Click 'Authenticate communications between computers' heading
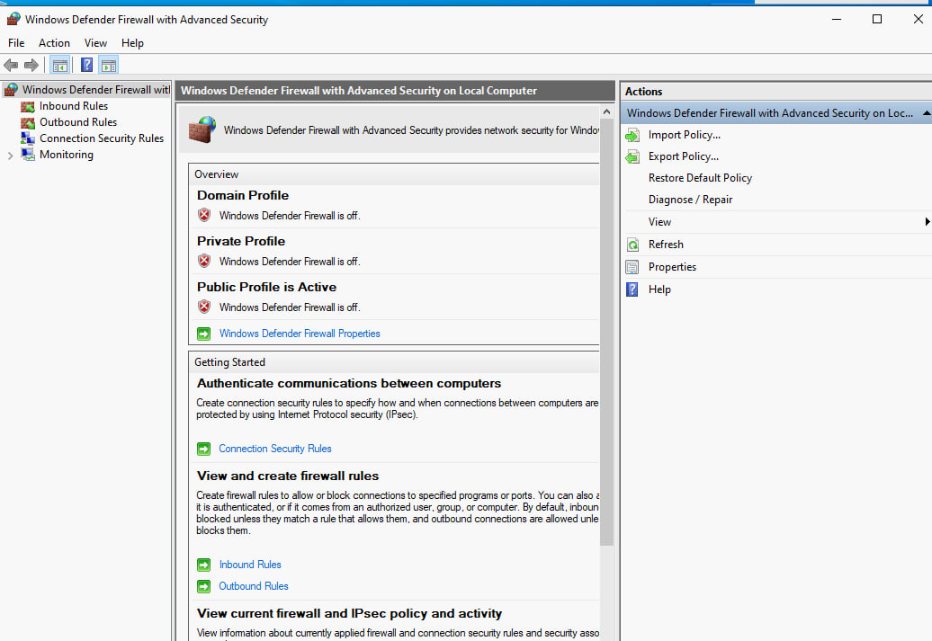The width and height of the screenshot is (932, 641). coord(349,384)
